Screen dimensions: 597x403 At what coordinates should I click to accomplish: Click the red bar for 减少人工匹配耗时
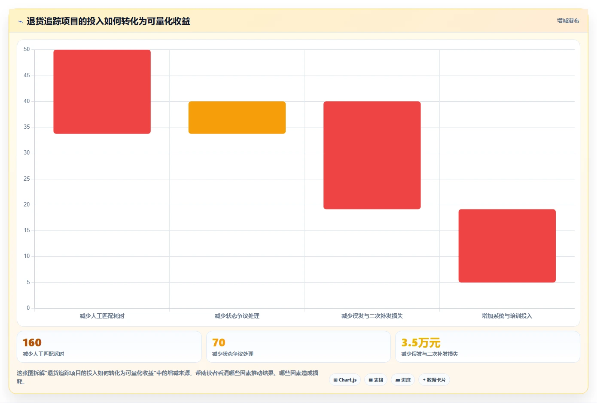pos(102,92)
